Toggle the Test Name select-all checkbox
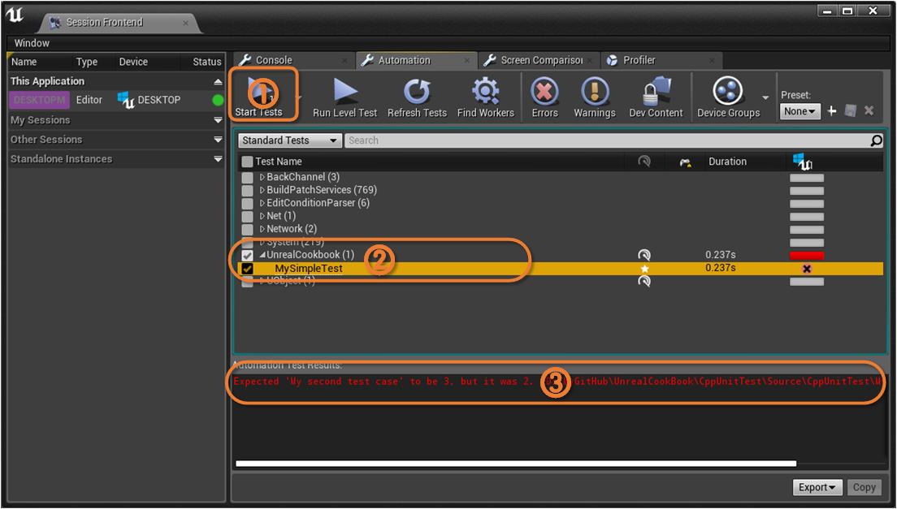The height and width of the screenshot is (509, 897). tap(247, 162)
